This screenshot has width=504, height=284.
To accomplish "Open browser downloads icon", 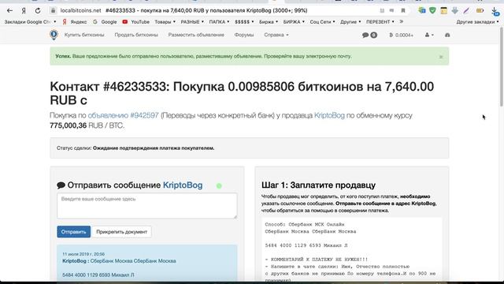I will point(495,12).
